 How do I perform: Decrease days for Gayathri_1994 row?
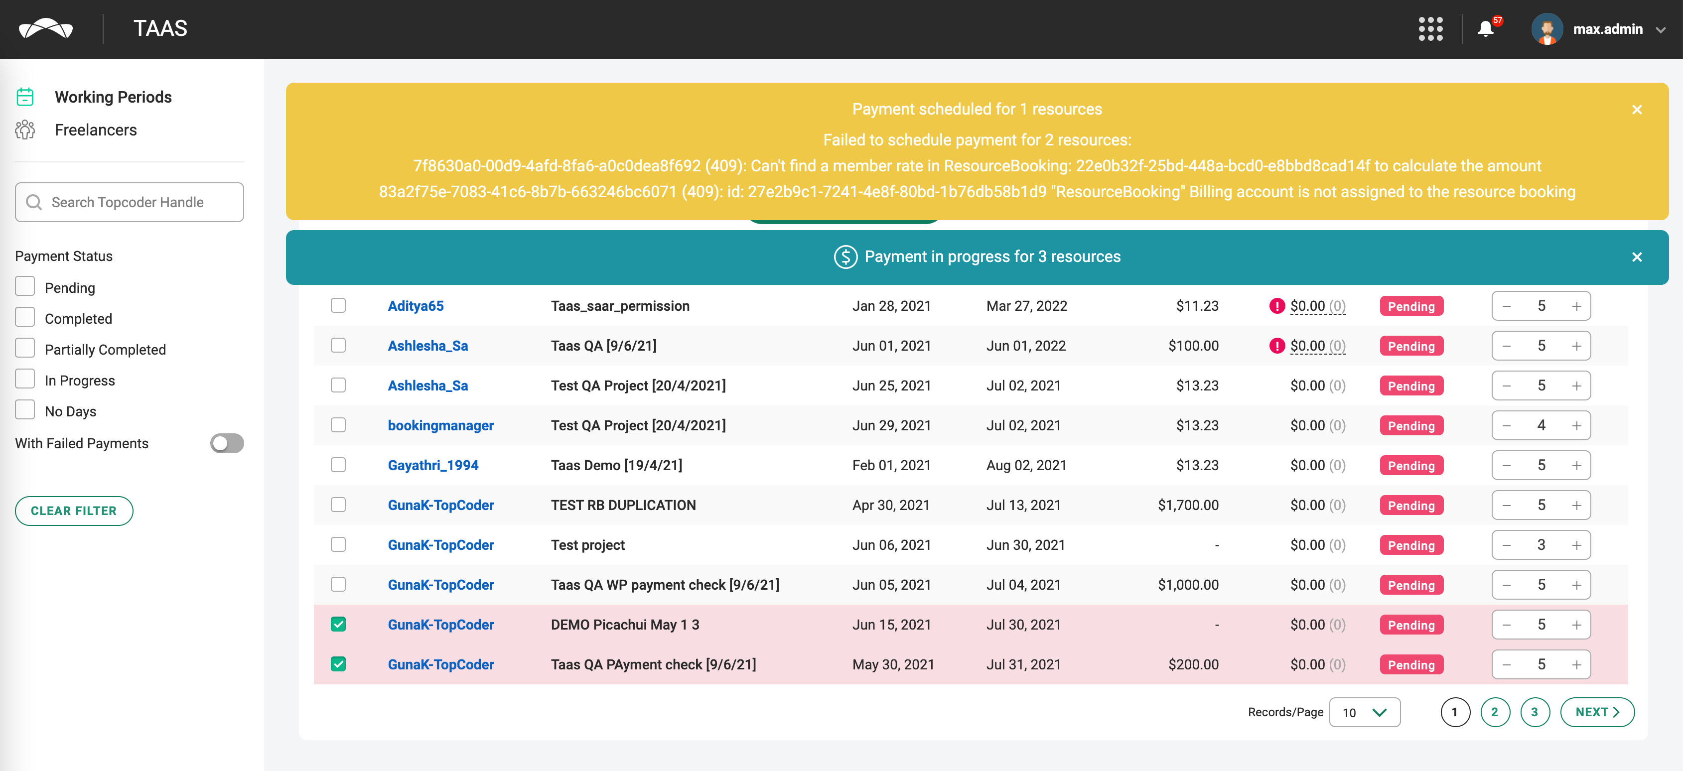(1506, 466)
